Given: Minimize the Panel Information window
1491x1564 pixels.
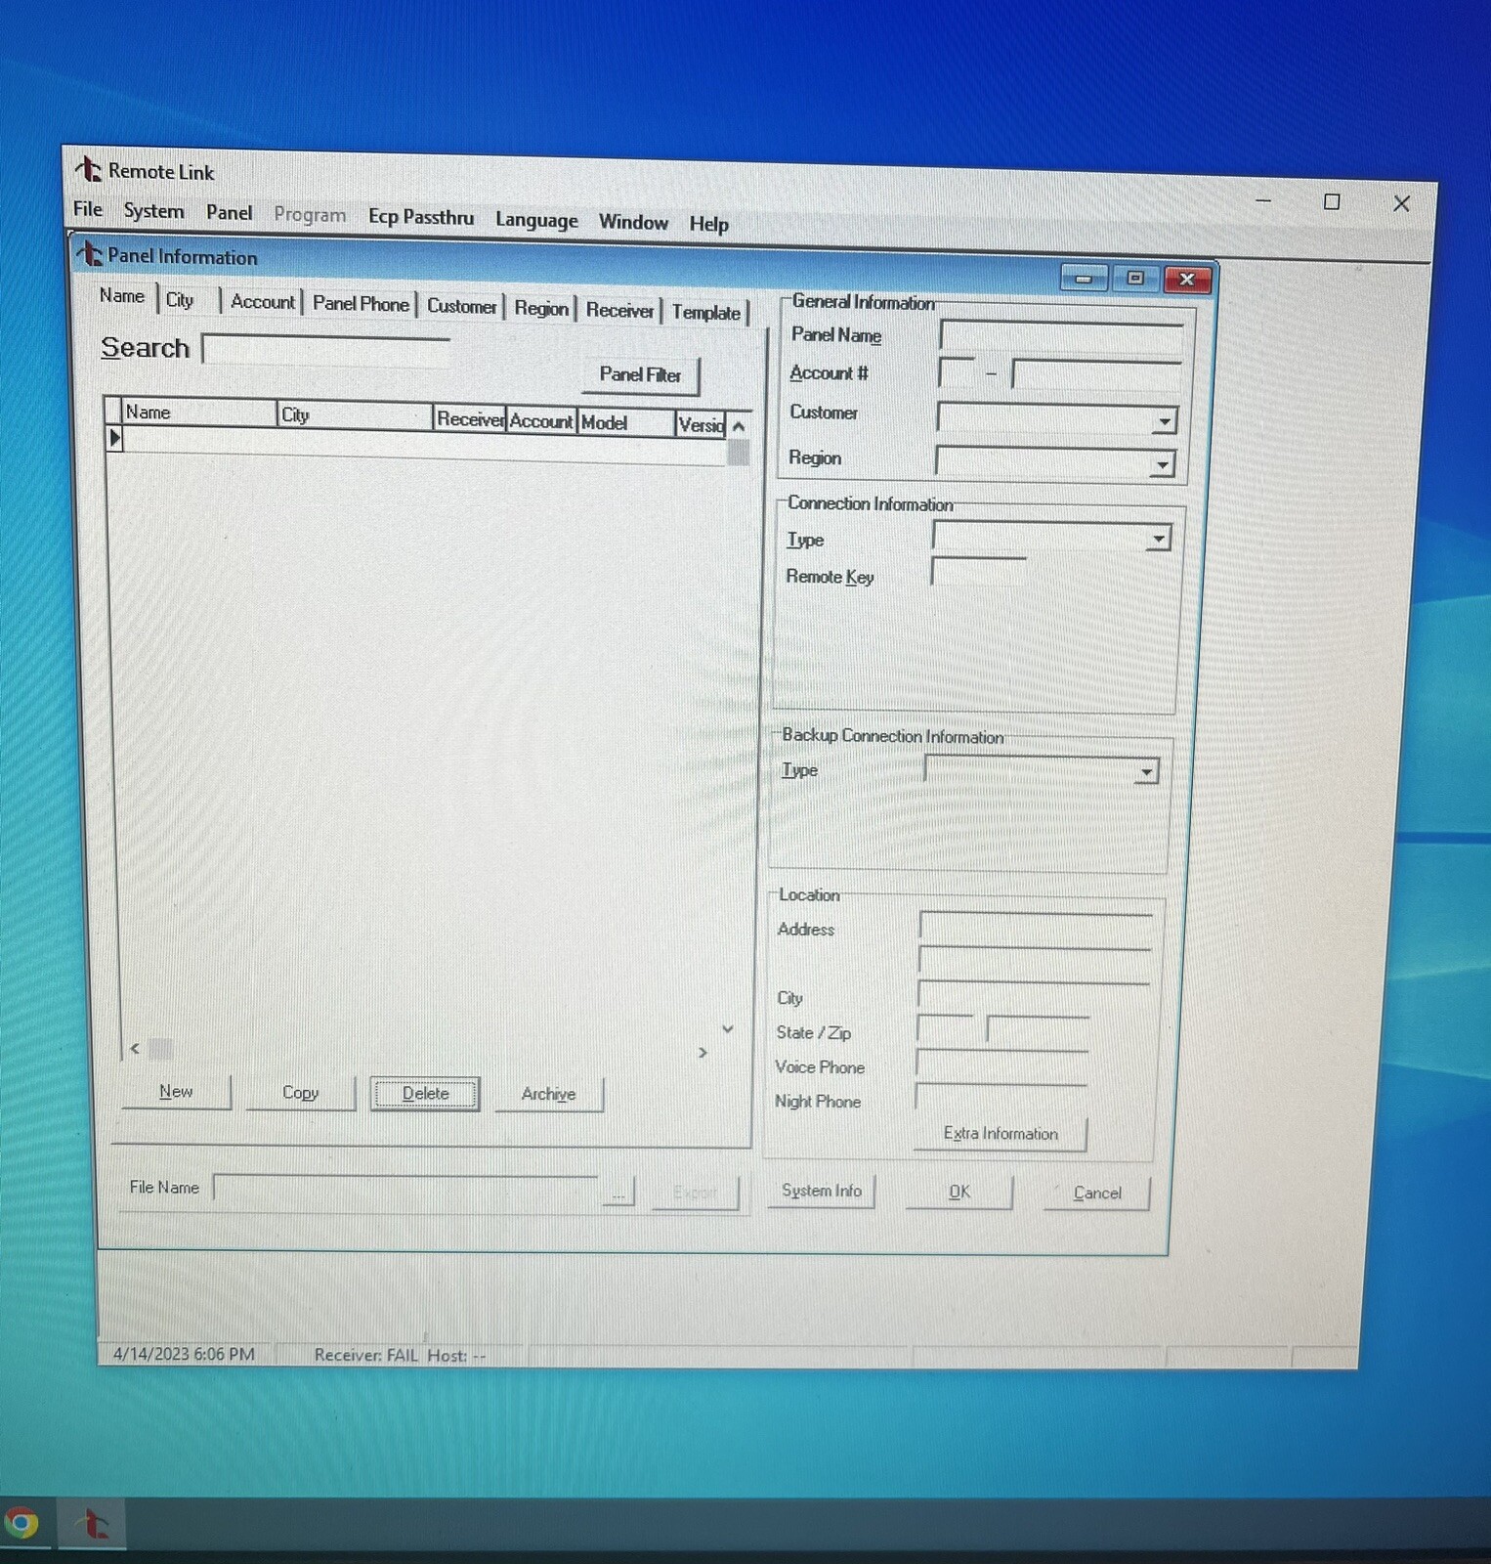Looking at the screenshot, I should (x=1084, y=279).
